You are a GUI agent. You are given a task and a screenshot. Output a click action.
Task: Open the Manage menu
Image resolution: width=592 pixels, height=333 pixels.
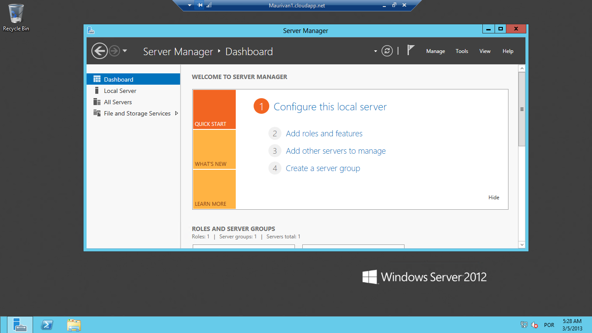coord(435,51)
